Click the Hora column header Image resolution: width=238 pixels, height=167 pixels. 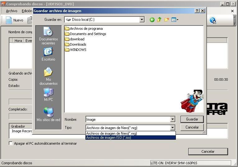[18, 41]
